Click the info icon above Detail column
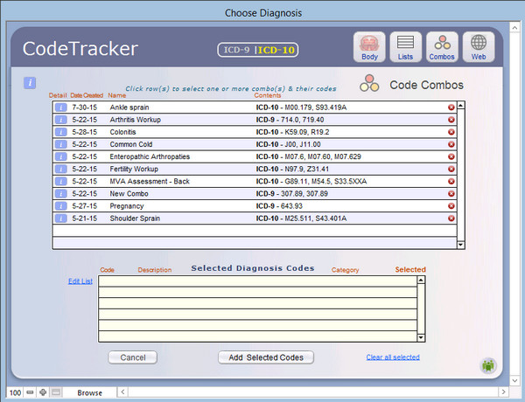 (30, 83)
